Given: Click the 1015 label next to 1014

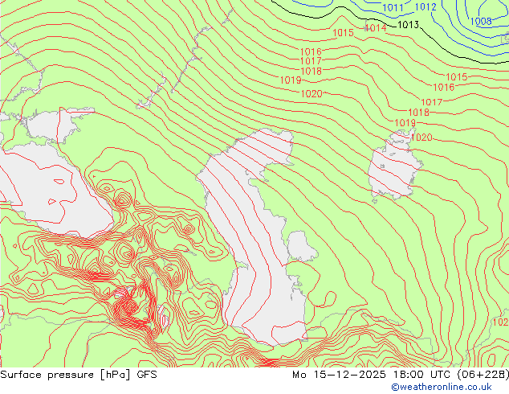Looking at the screenshot, I should [343, 33].
